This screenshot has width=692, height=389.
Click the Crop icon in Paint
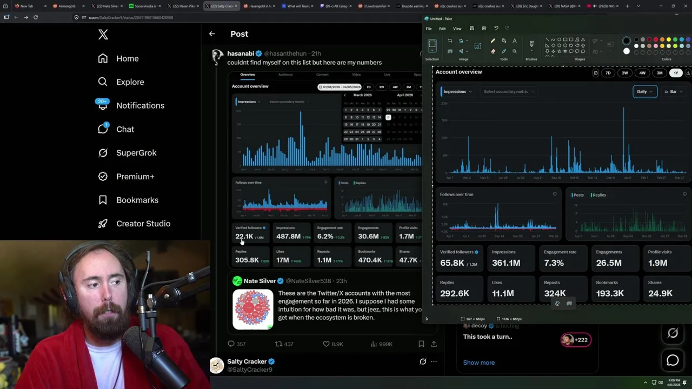[450, 41]
